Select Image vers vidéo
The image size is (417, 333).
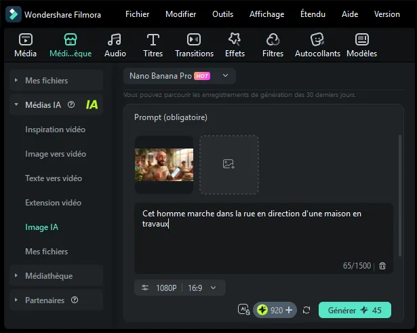click(56, 154)
